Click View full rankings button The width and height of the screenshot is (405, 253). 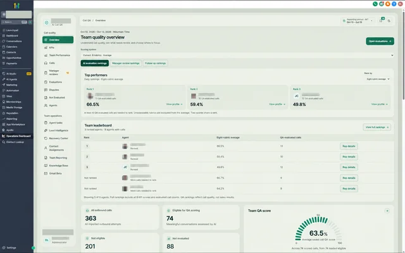[377, 127]
